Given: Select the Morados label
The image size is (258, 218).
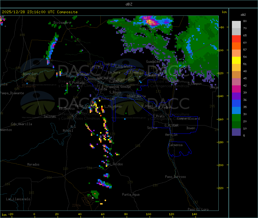Looking at the screenshot, I should click(x=33, y=164).
